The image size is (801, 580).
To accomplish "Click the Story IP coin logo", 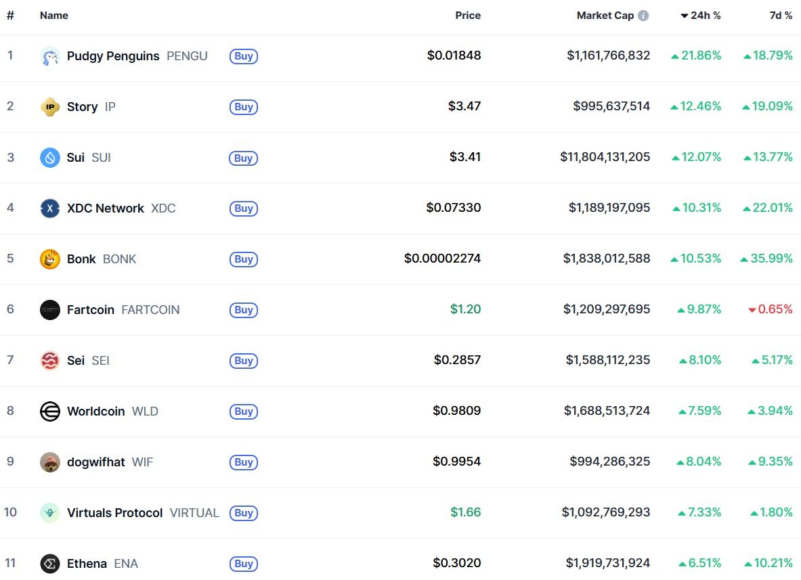I will tap(49, 107).
